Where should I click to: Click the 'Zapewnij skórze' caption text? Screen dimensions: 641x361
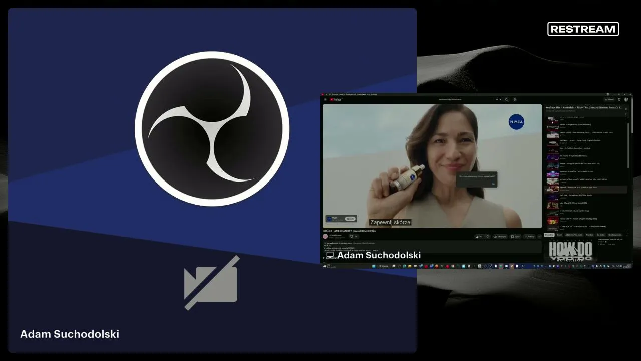pyautogui.click(x=390, y=222)
